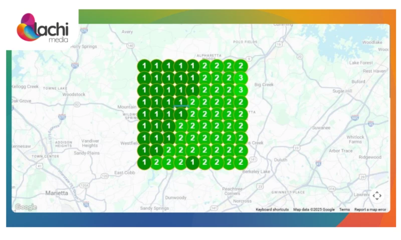The height and width of the screenshot is (240, 401).
Task: Click the Woodstock map label
Action: click(74, 94)
